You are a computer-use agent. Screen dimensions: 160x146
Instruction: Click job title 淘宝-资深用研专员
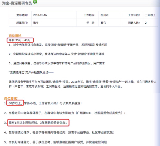[17, 3]
